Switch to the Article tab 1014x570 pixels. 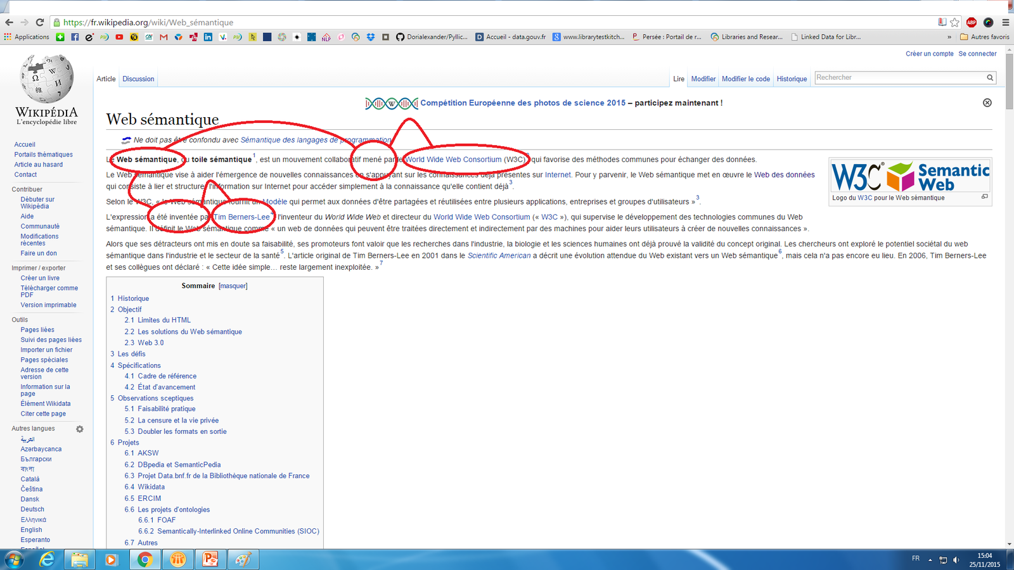tap(106, 79)
